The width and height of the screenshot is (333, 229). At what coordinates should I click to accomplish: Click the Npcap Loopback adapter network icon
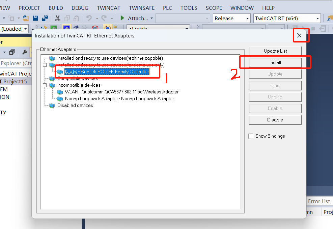point(60,99)
